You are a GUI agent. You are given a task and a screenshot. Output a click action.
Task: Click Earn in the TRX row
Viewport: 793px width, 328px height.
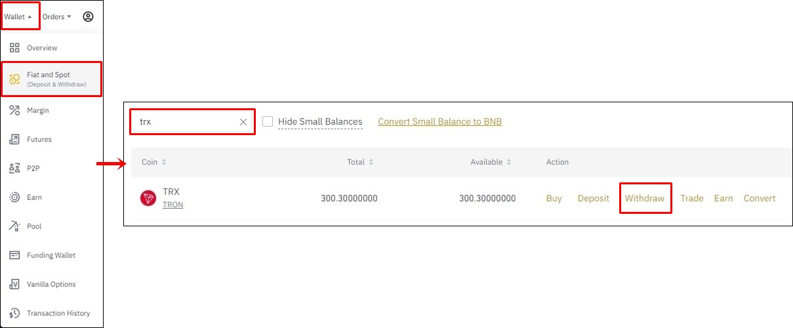(x=723, y=198)
